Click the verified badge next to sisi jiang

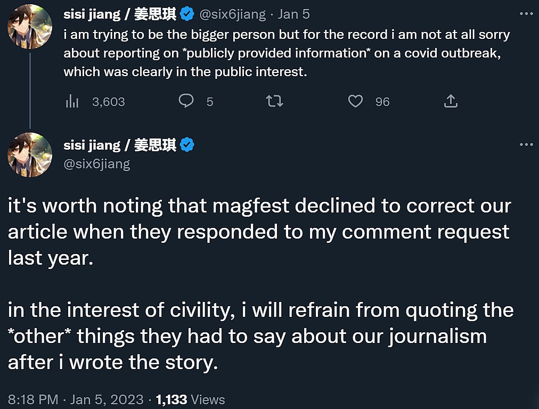point(186,14)
